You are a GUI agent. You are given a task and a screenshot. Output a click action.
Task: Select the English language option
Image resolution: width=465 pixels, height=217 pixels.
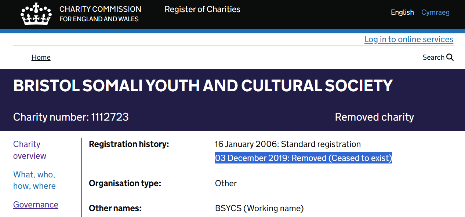pos(402,12)
